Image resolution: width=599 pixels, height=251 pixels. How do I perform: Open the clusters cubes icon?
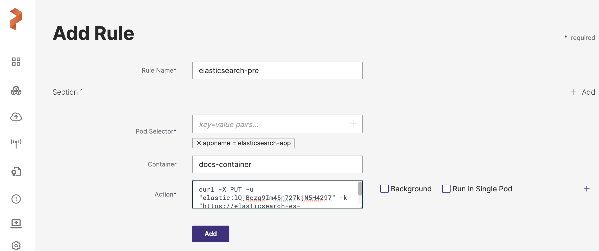[16, 91]
